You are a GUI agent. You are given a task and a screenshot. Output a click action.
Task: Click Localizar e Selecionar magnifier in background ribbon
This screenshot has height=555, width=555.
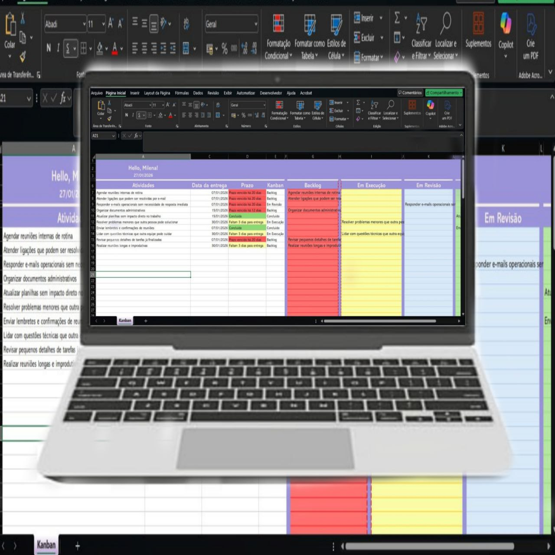coord(445,23)
